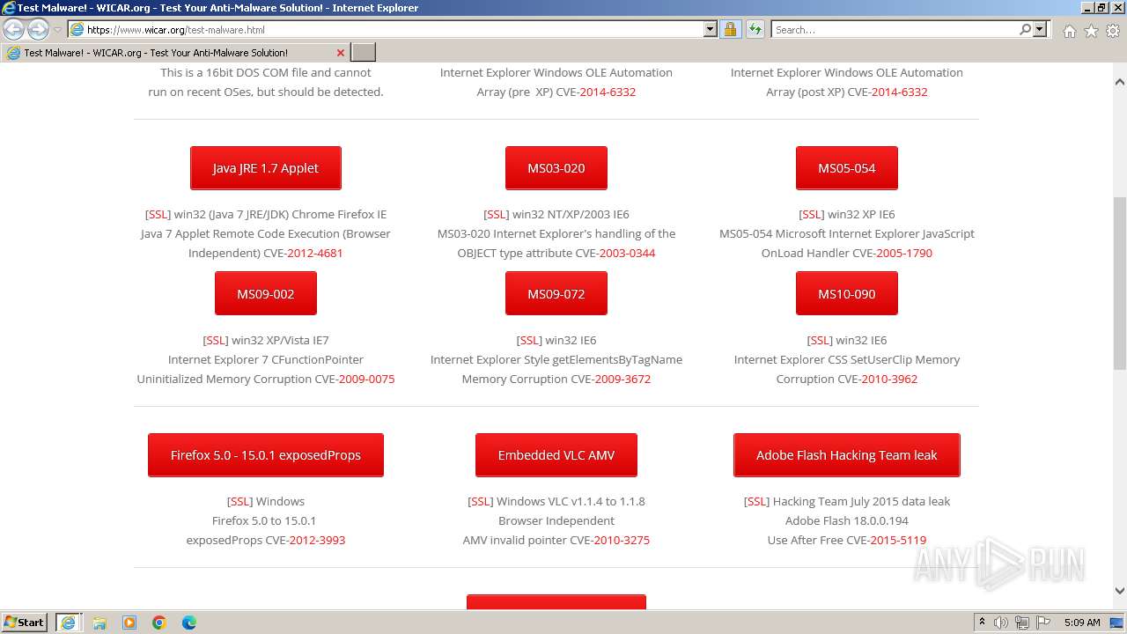The height and width of the screenshot is (634, 1127).
Task: Click SSL link under MS03-020
Action: point(497,214)
